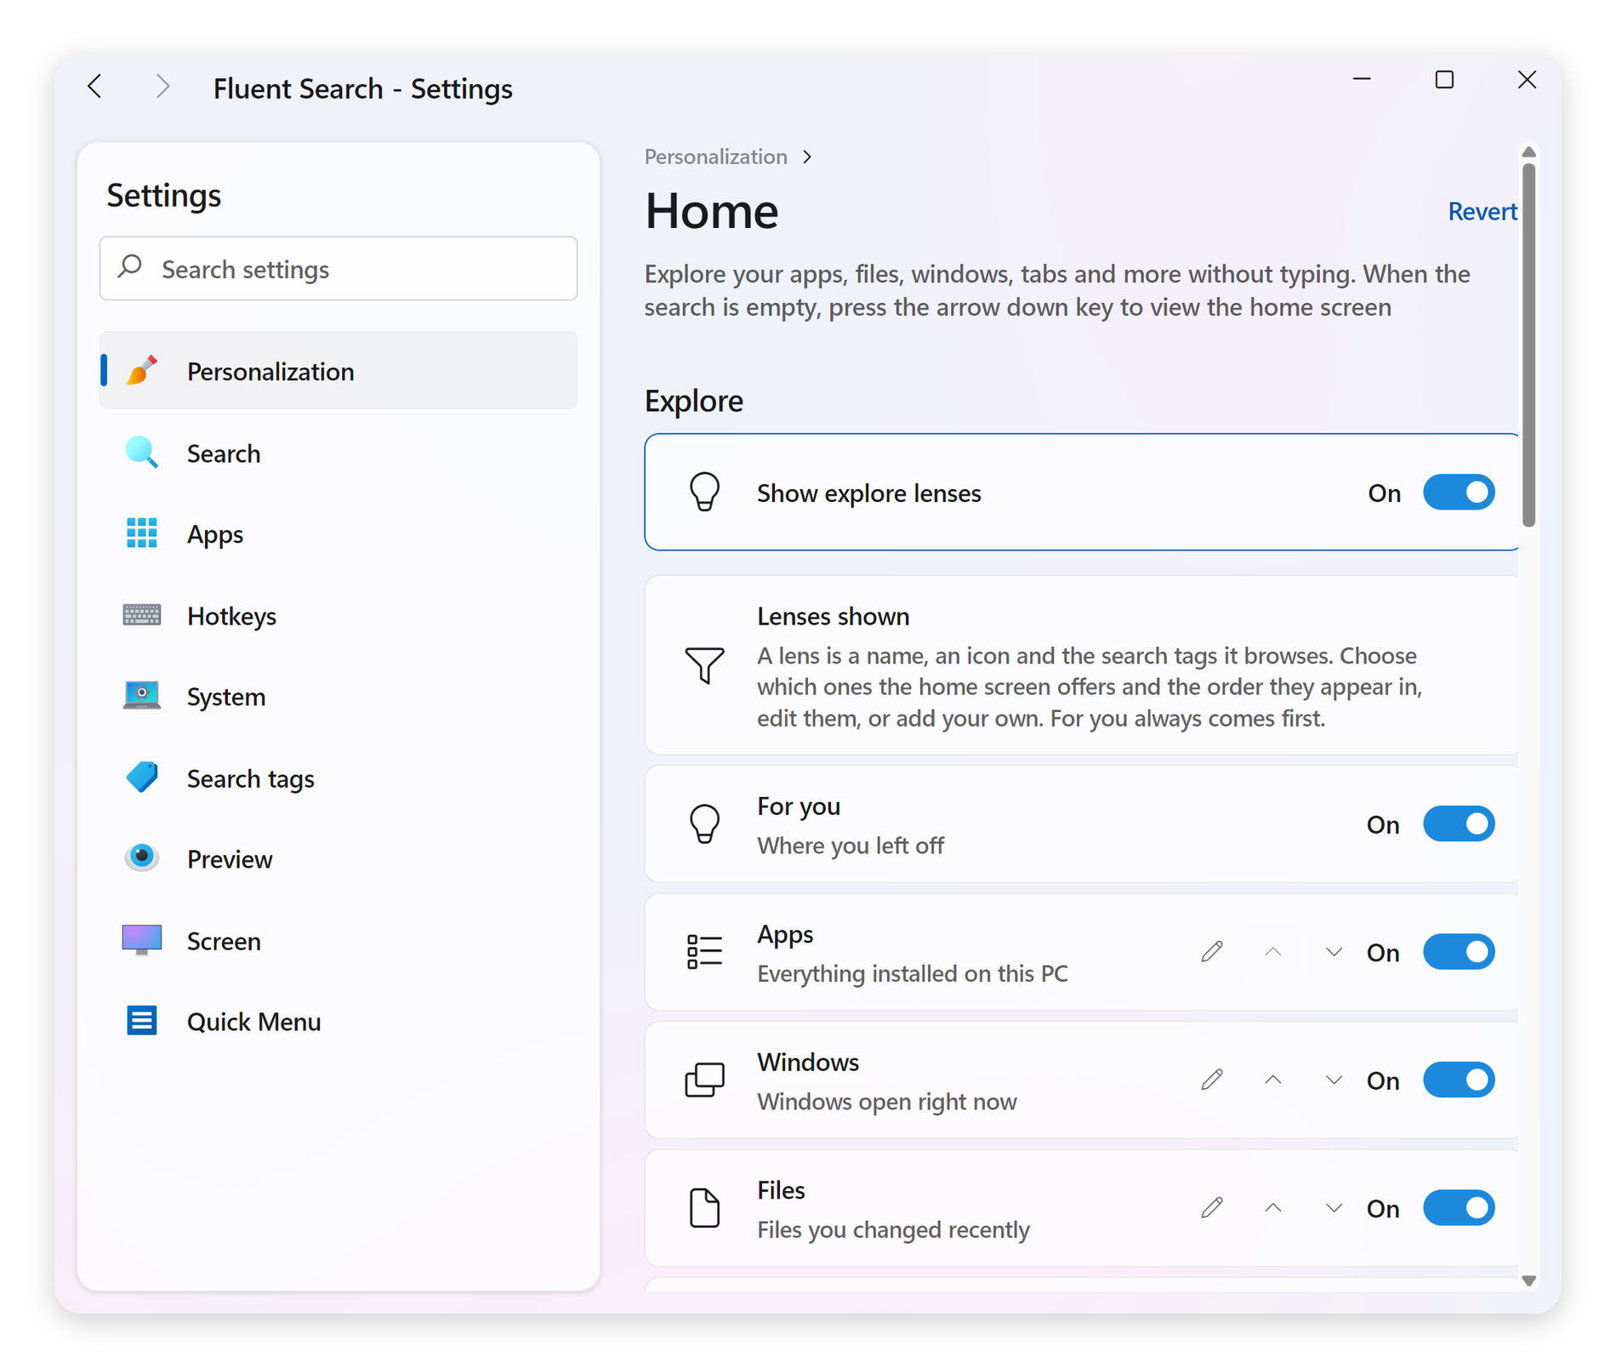Edit the Windows lens with the pencil icon
This screenshot has width=1616, height=1368.
coord(1212,1080)
